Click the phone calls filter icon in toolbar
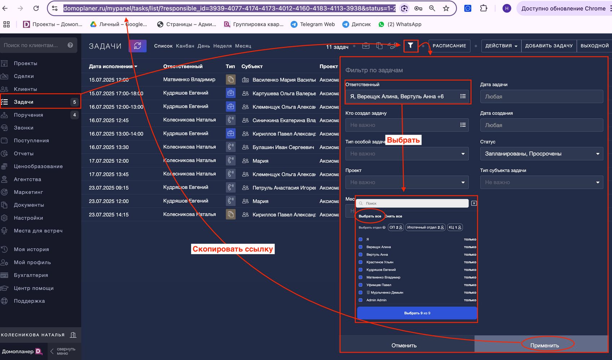The image size is (612, 360). [392, 46]
